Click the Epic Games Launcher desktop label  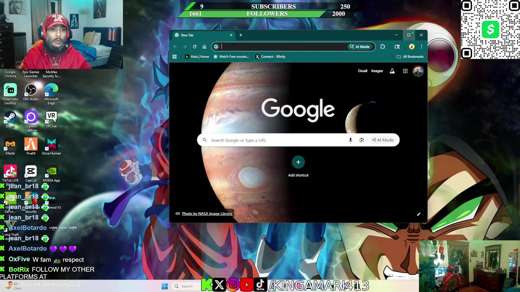31,74
